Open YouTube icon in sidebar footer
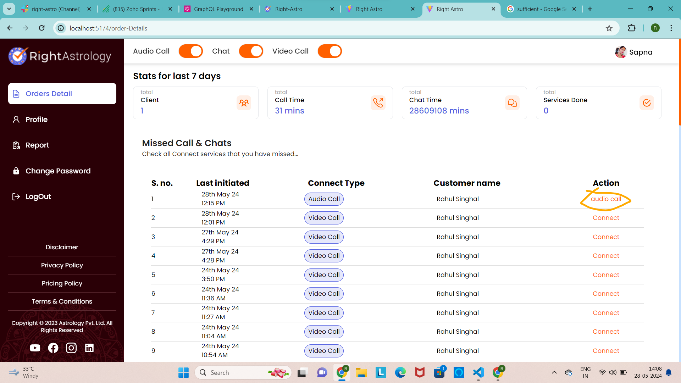 coord(35,348)
